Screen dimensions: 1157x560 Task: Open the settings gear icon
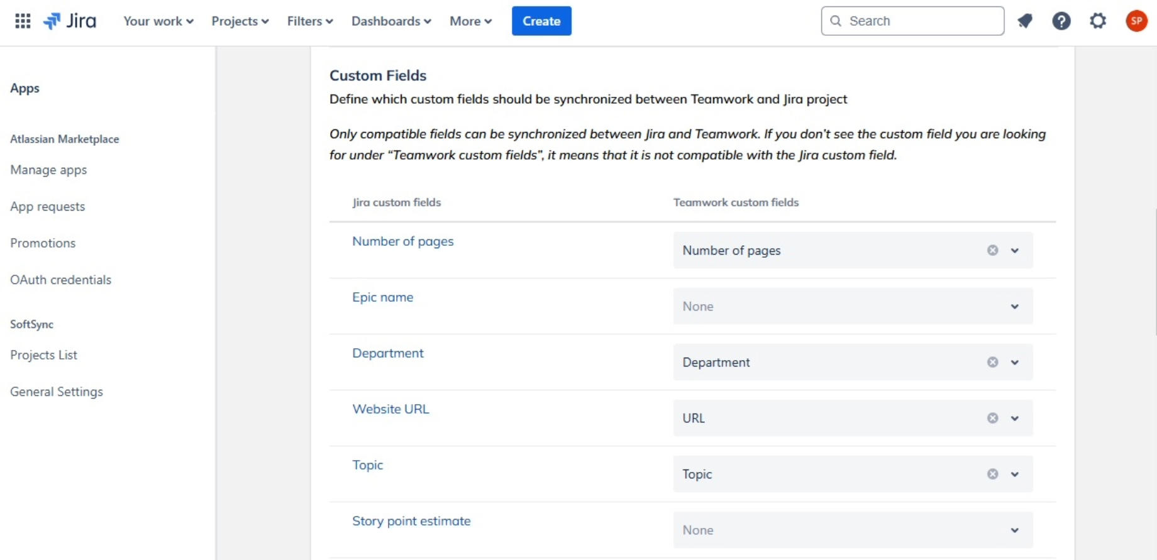[1098, 21]
